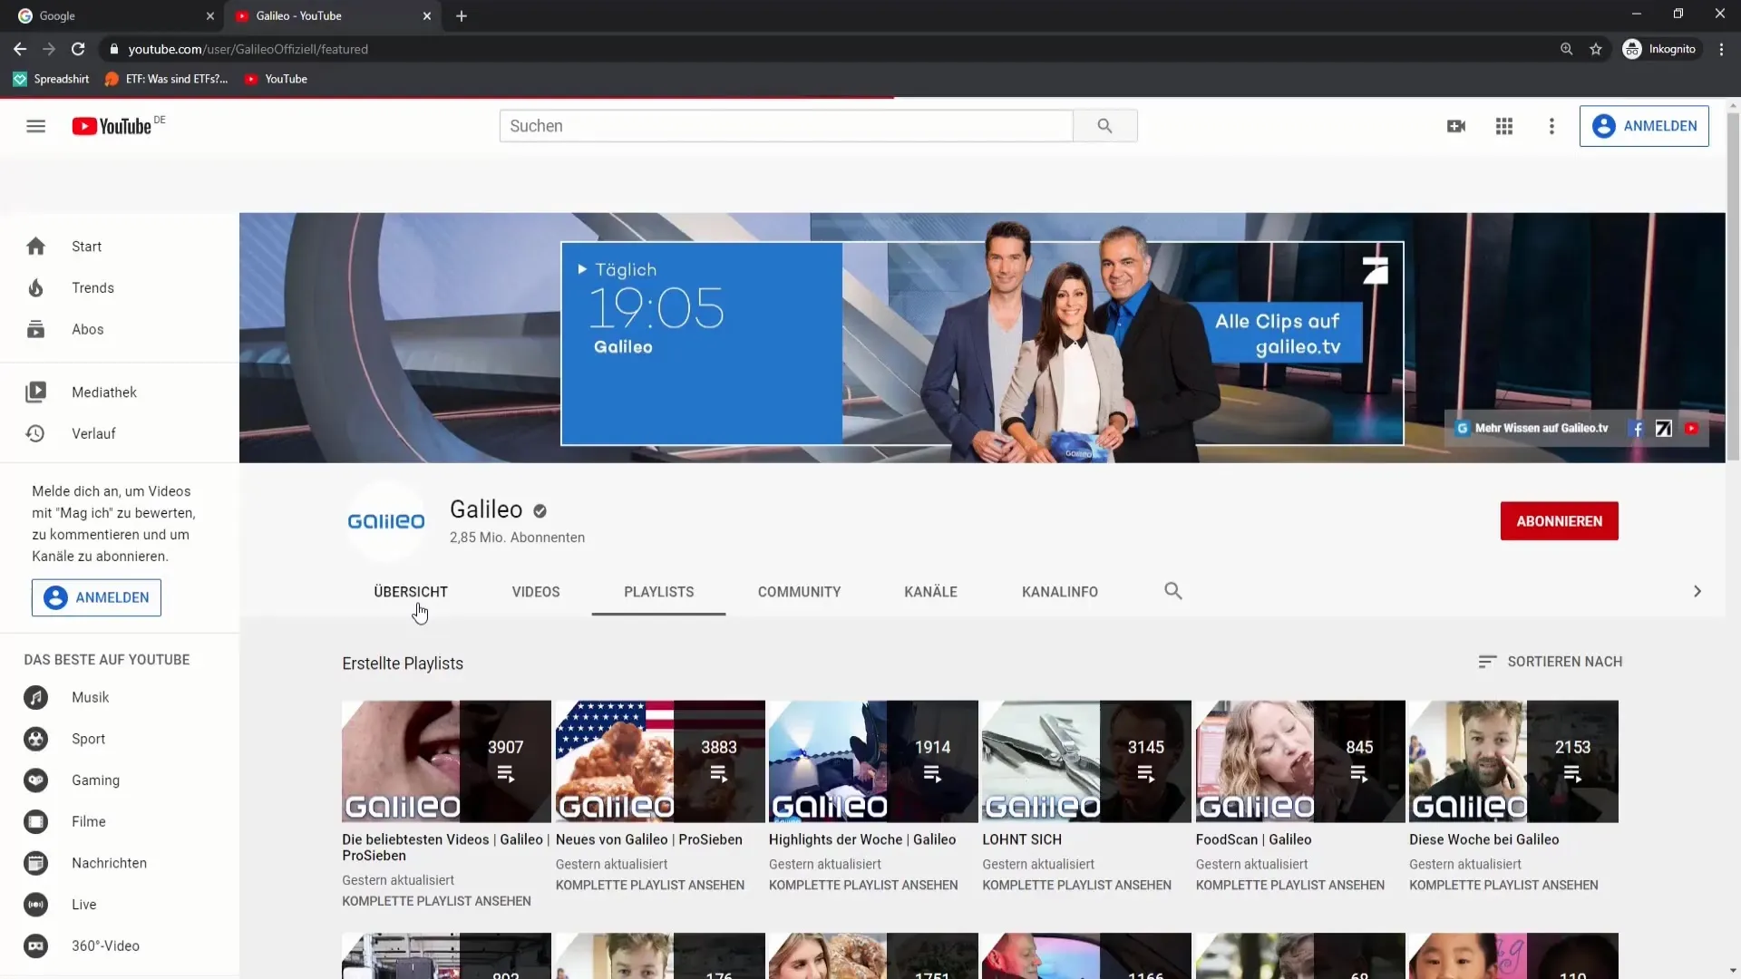The width and height of the screenshot is (1741, 979).
Task: Open ETF: Was sind ETFs bookmark
Action: pos(167,79)
